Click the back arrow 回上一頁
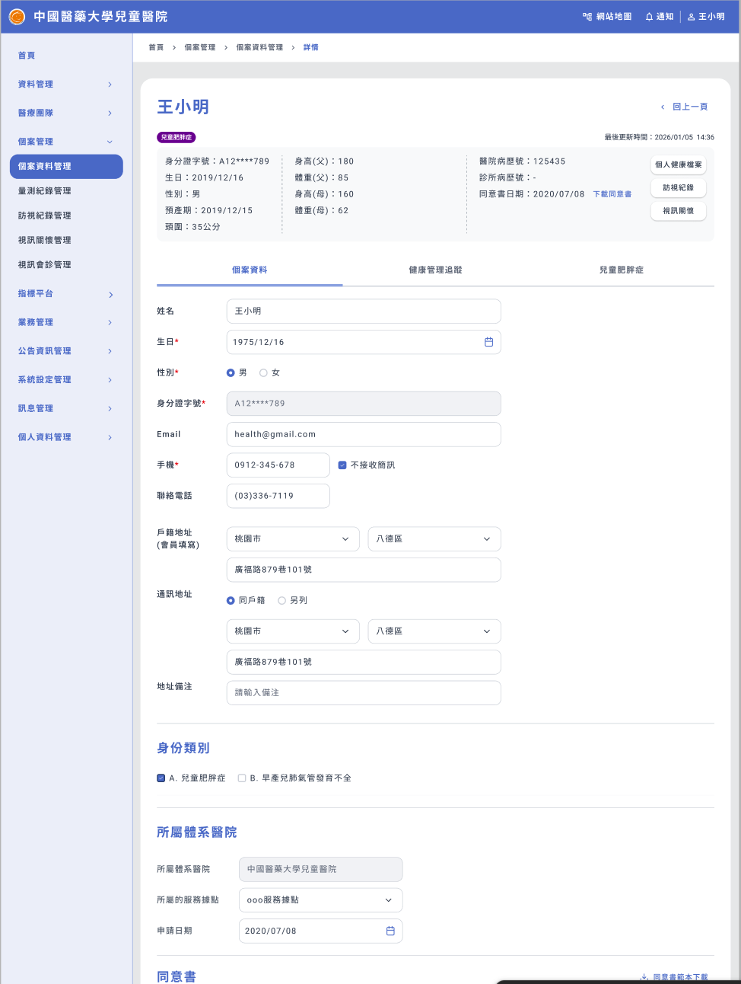Image resolution: width=741 pixels, height=984 pixels. coord(663,107)
